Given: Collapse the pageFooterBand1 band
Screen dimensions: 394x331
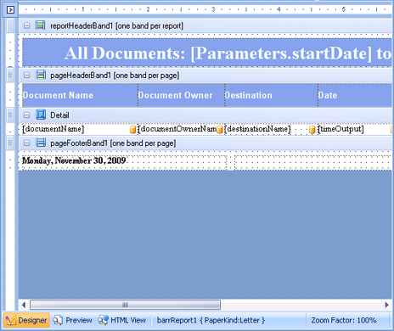Looking at the screenshot, I should 26,143.
